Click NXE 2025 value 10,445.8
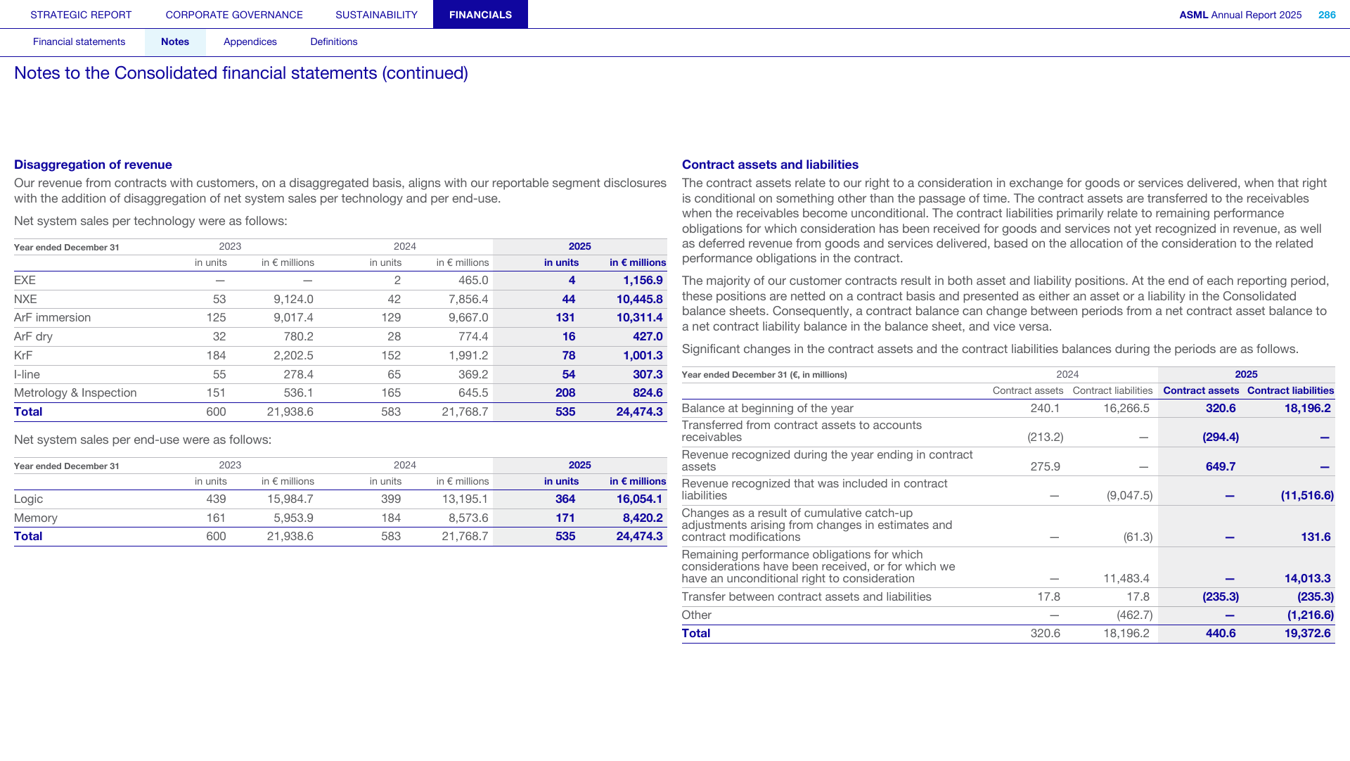This screenshot has width=1350, height=761. [x=639, y=300]
